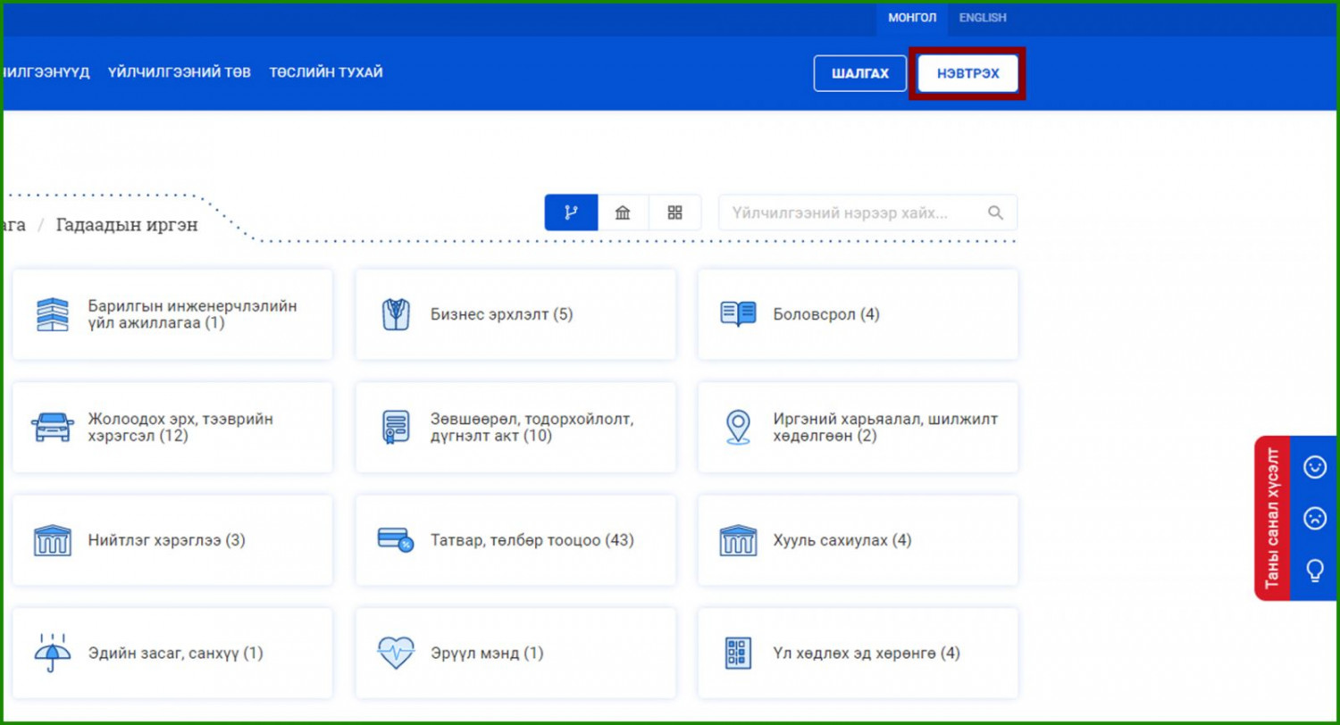Screen dimensions: 1340x725
Task: Open Эрүүл мэнд (1) category
Action: click(x=515, y=654)
